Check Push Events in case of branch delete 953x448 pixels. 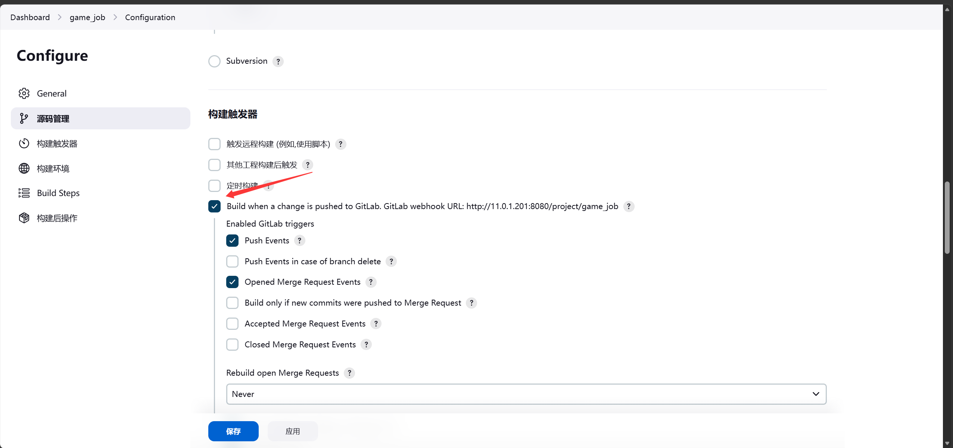[x=232, y=262]
